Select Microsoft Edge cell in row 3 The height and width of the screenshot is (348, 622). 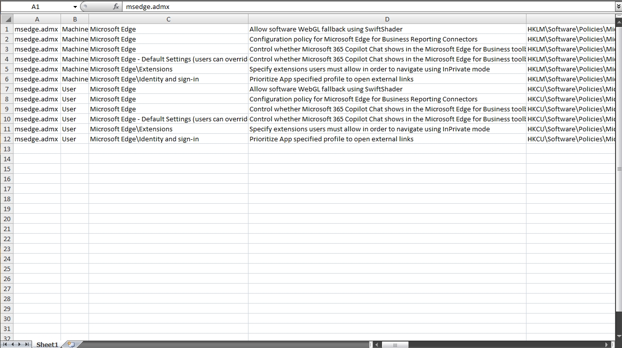[168, 49]
